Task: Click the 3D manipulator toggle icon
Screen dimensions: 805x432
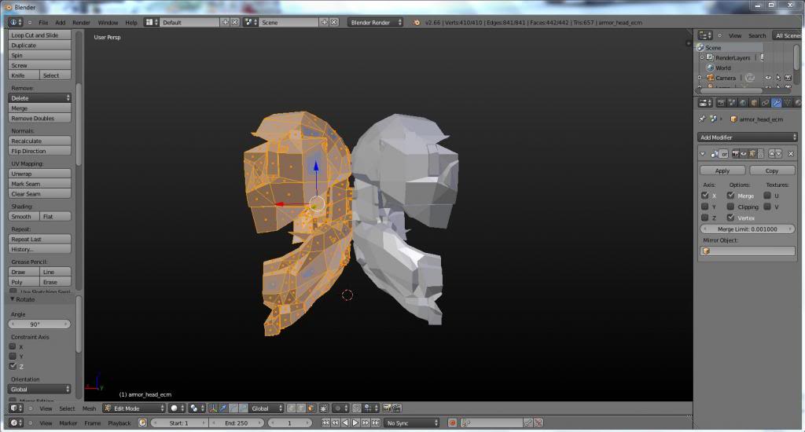Action: (213, 408)
